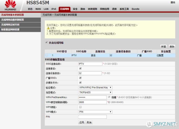Click the SSID索引 column header
The width and height of the screenshot is (179, 129).
click(62, 52)
